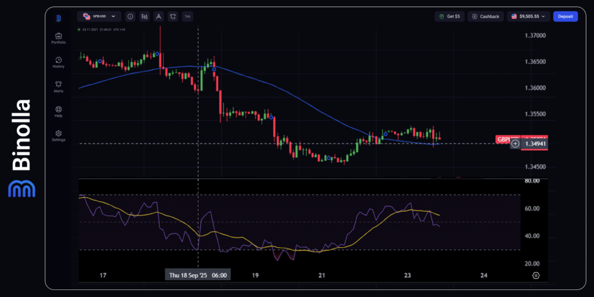Click the asset info icon
This screenshot has width=594, height=297.
130,17
